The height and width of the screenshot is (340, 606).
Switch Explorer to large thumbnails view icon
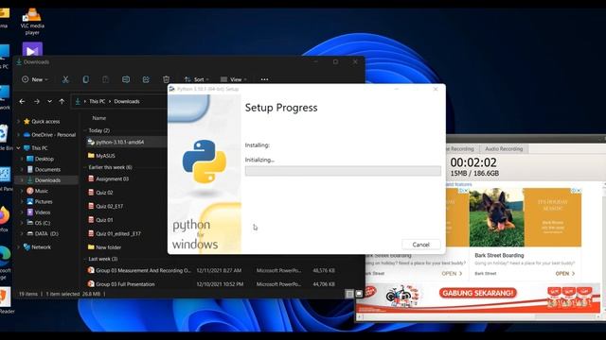tap(359, 294)
